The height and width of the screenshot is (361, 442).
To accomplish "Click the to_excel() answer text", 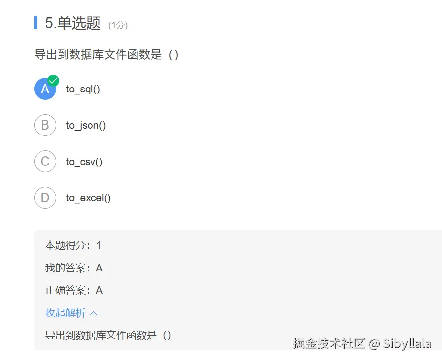I will (89, 198).
